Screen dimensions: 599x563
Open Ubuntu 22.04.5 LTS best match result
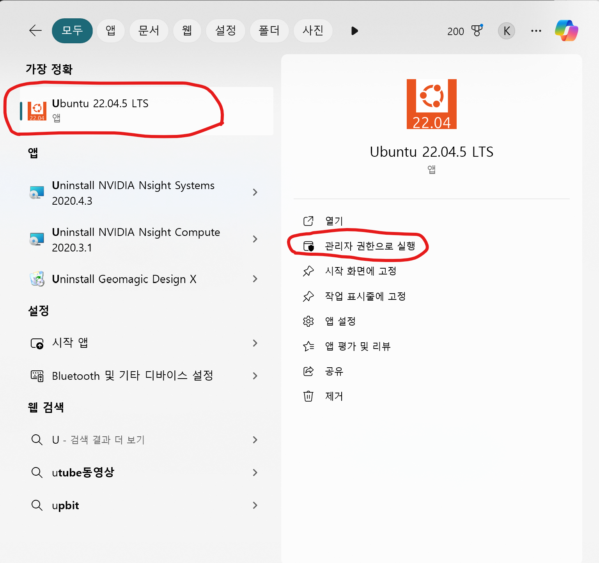coord(146,111)
